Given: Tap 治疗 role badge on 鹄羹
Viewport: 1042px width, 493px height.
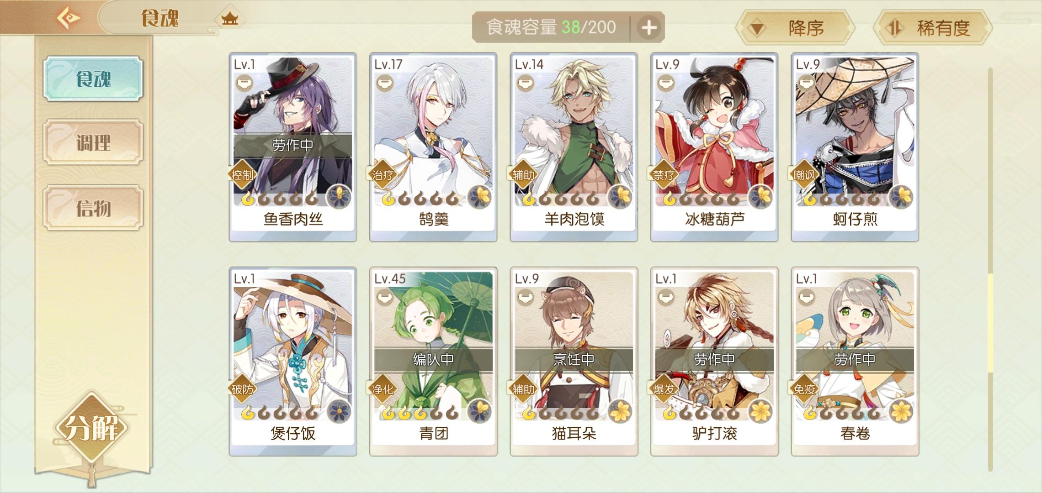Looking at the screenshot, I should 383,174.
